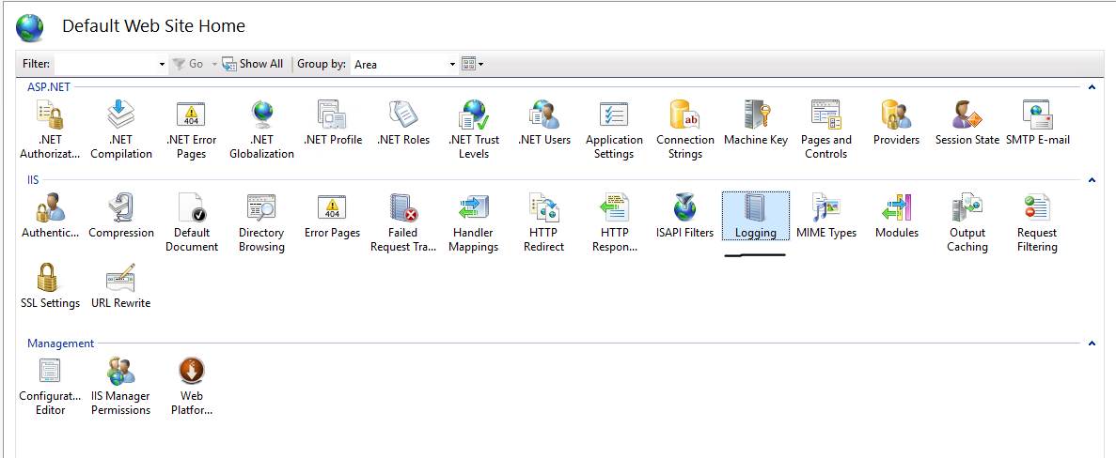The image size is (1116, 458).
Task: Open Handler Mappings feature
Action: point(473,223)
